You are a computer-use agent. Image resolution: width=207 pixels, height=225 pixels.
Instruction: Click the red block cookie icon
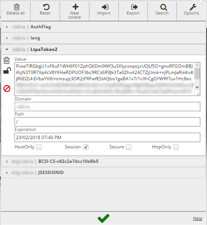7,89
